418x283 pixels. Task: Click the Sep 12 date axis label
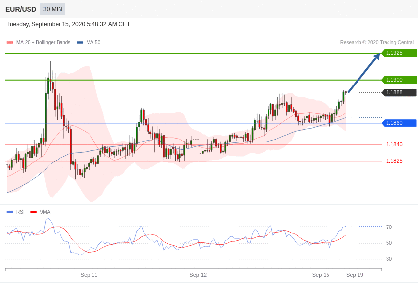[x=198, y=275]
